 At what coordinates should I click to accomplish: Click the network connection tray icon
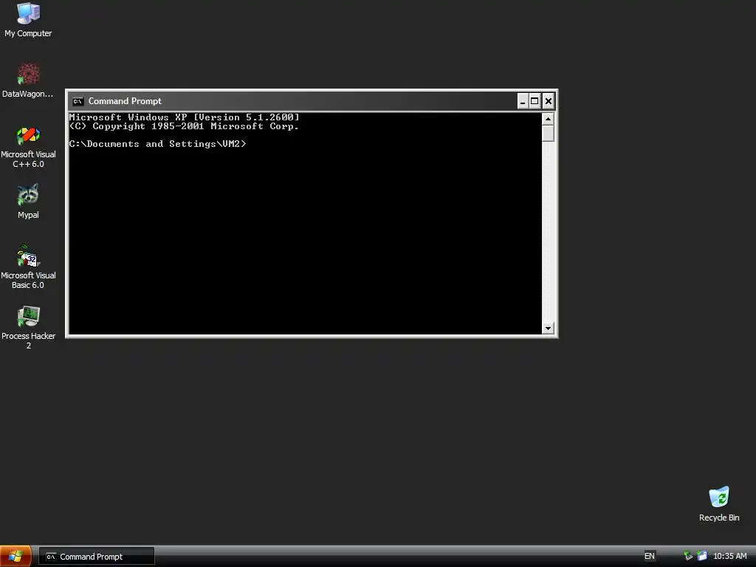(x=688, y=556)
